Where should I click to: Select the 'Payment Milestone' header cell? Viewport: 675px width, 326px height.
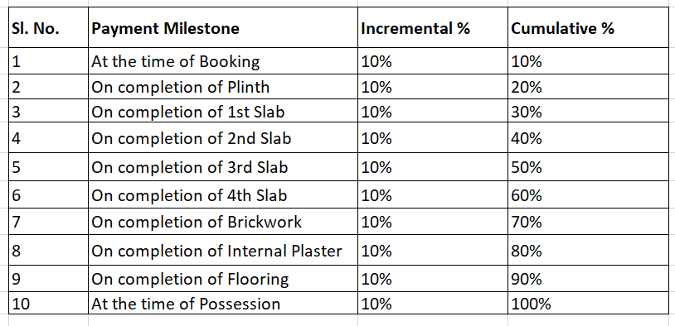(222, 27)
